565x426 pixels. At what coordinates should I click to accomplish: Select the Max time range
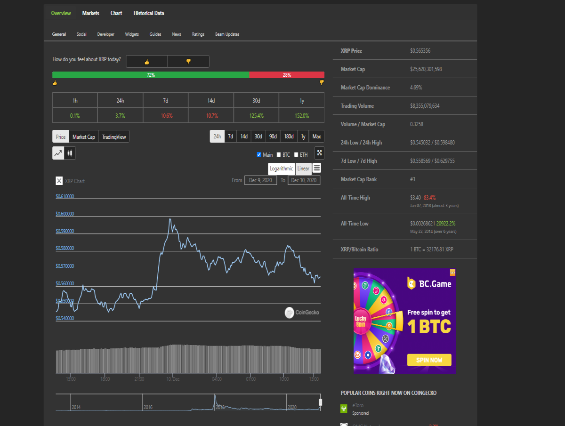[x=316, y=137]
